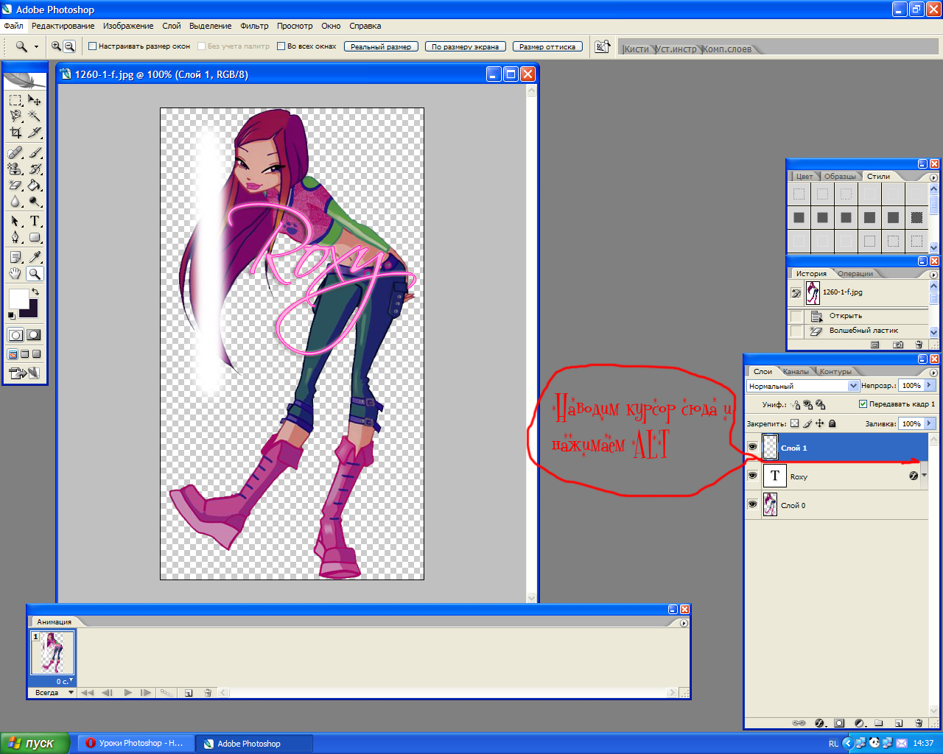Open the Animation panel flyout menu

coord(684,623)
